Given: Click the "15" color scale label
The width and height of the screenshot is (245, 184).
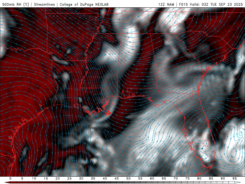Looking at the screenshot, I should click(x=46, y=178).
